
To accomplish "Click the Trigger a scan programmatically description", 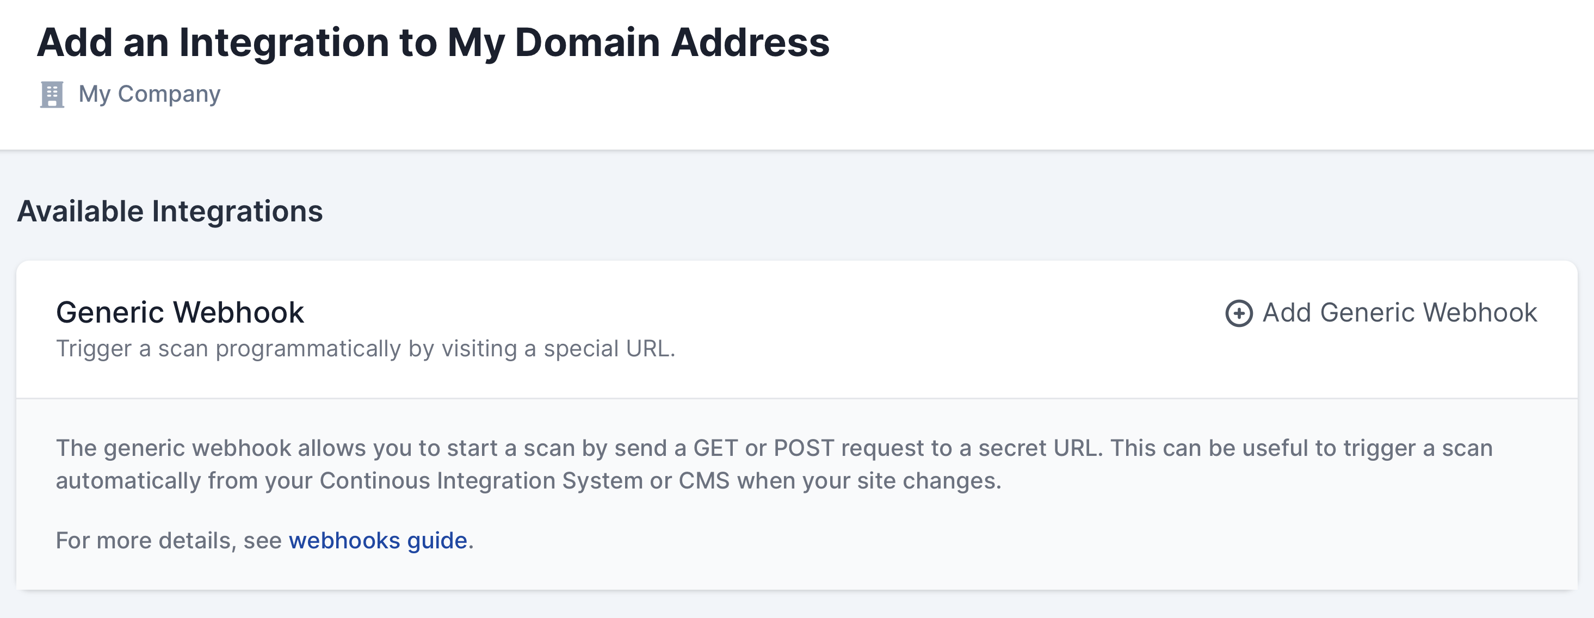I will click(365, 349).
